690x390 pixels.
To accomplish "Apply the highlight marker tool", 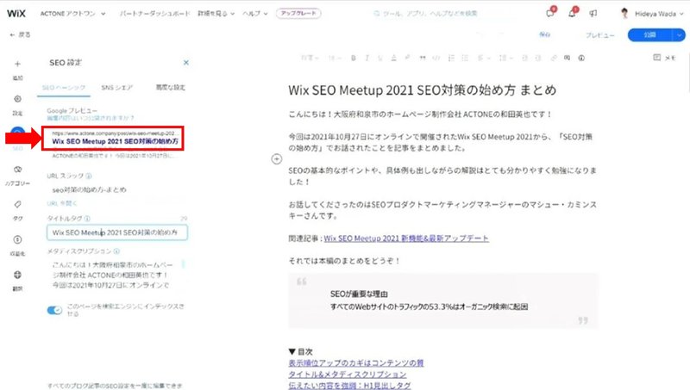I will 407,58.
